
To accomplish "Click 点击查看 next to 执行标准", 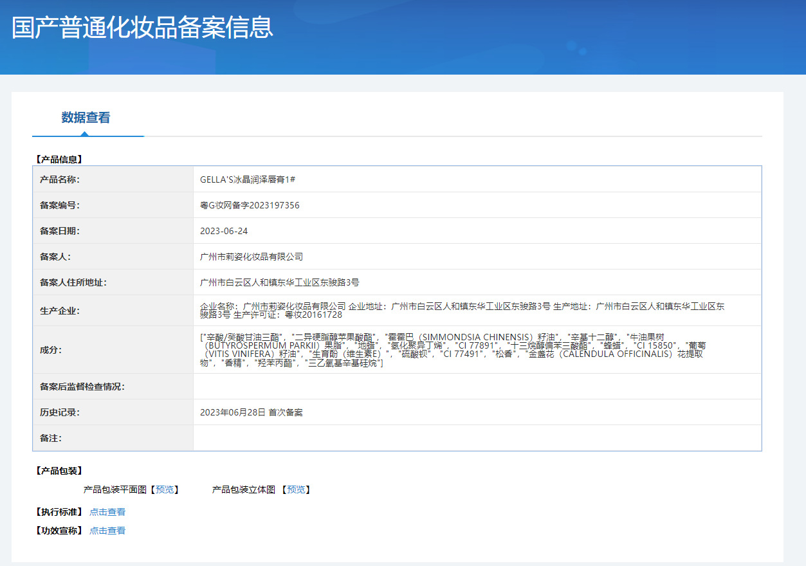I will pos(107,512).
